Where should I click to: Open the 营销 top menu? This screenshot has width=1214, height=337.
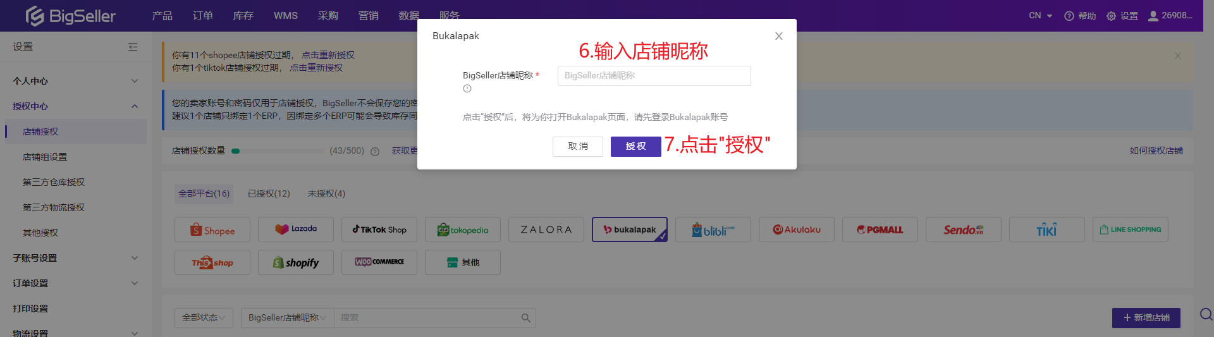click(368, 16)
